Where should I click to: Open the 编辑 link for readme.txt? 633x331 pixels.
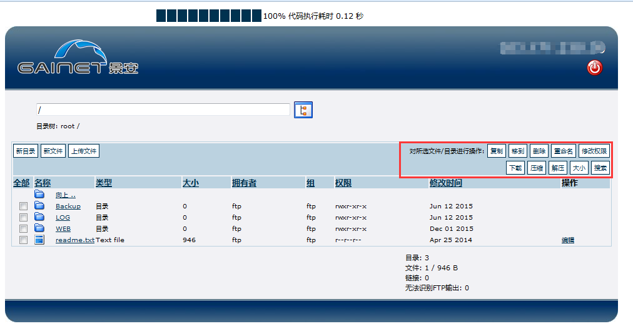[567, 240]
